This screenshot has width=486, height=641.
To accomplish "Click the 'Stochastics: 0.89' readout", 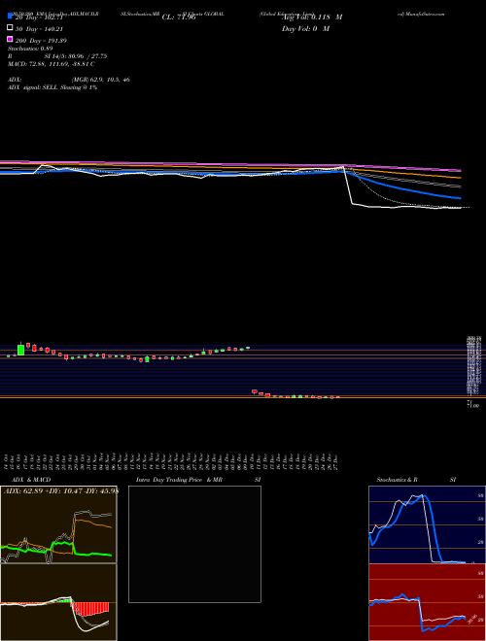I will pos(30,49).
